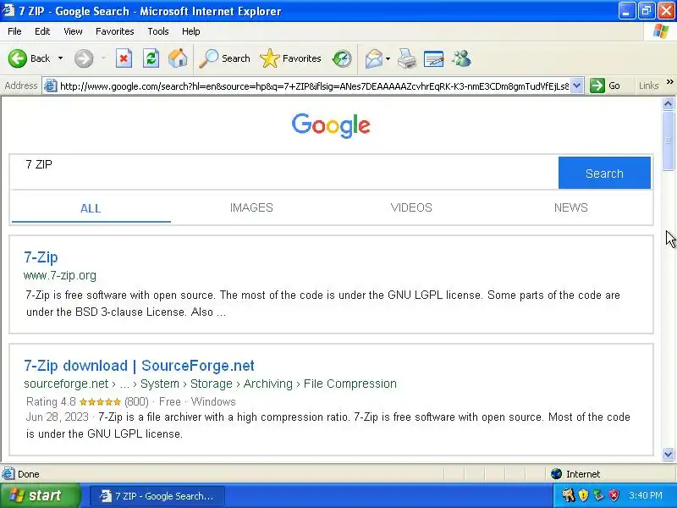Click the safely remove hardware tray icon
This screenshot has height=508, width=677.
tap(598, 495)
